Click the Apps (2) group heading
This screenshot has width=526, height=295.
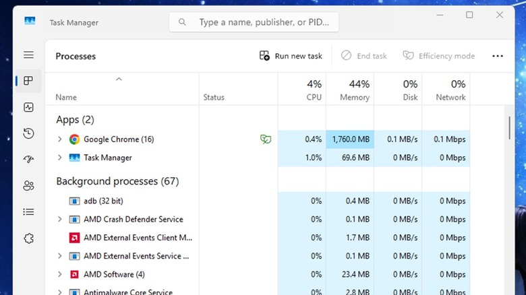coord(75,120)
